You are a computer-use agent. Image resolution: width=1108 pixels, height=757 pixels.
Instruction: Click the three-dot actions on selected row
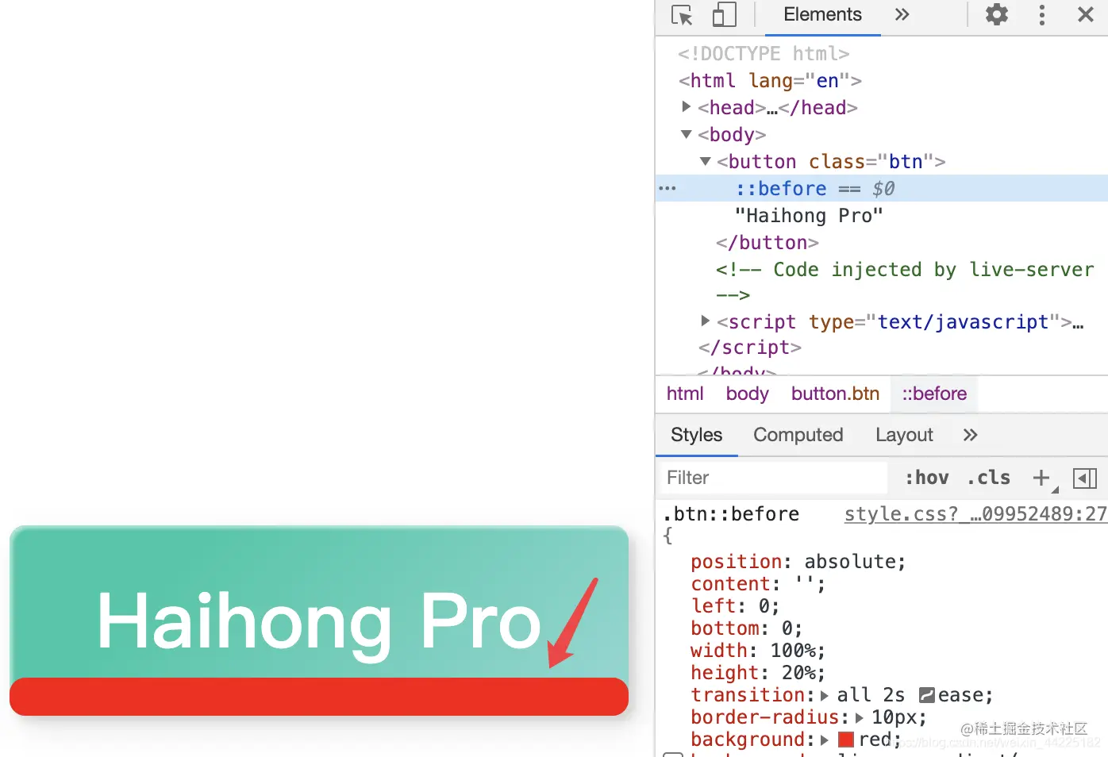(667, 189)
